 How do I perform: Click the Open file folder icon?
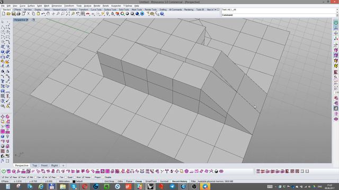pos(8,14)
